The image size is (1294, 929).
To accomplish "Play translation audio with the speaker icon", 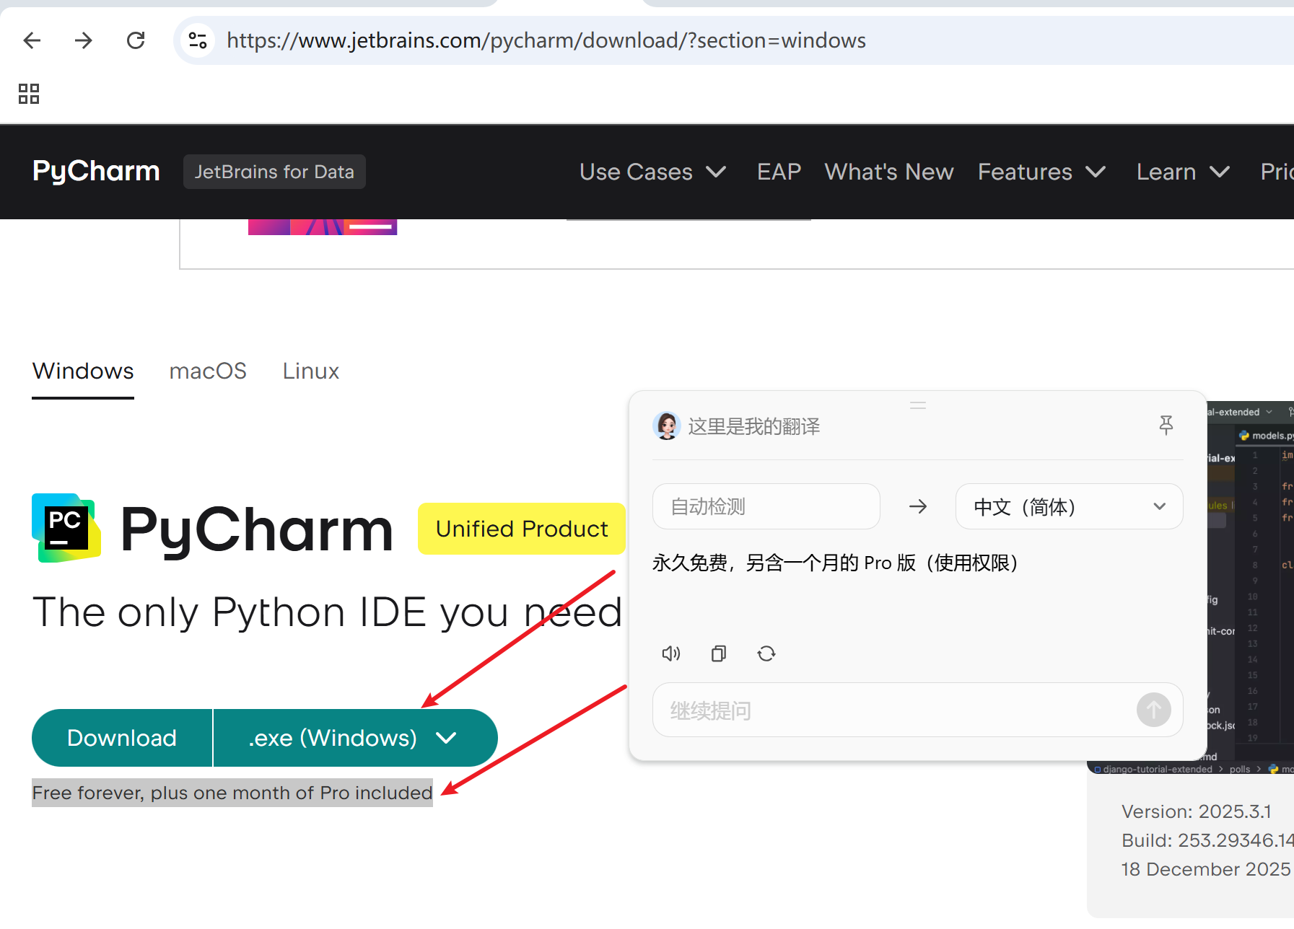I will tap(670, 653).
